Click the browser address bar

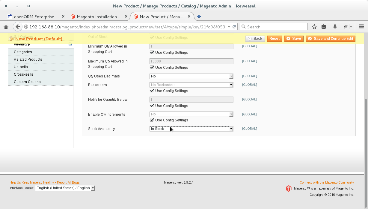(x=127, y=27)
